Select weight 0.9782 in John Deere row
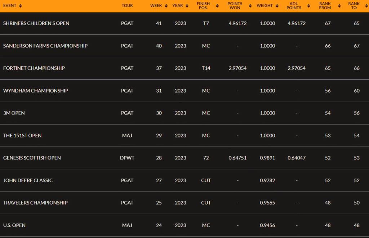 tap(267, 181)
